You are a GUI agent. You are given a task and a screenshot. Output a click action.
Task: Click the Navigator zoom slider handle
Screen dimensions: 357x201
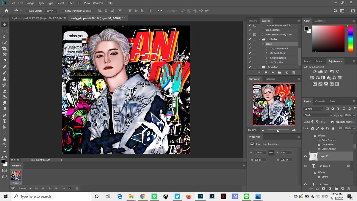(x=278, y=131)
